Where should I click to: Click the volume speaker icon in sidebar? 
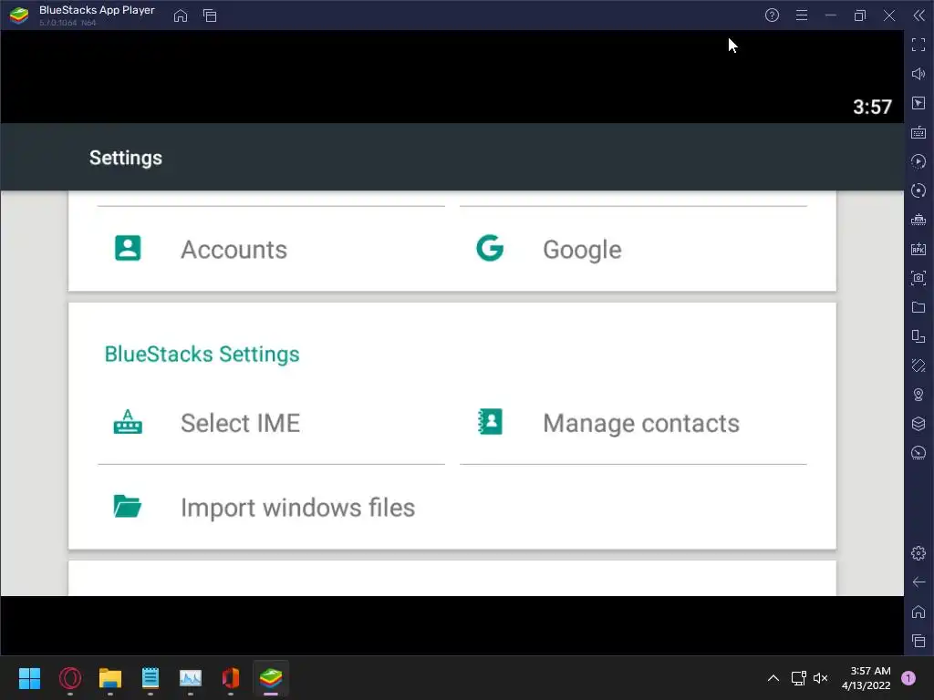pos(918,74)
